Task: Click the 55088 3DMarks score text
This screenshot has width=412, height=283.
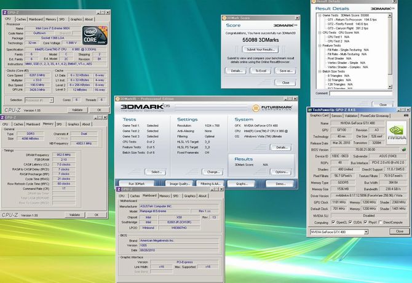Action: click(260, 40)
